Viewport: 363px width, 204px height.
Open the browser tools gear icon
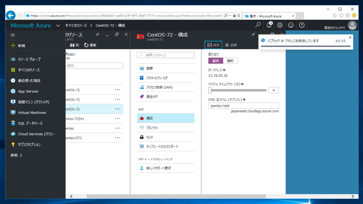click(x=348, y=15)
